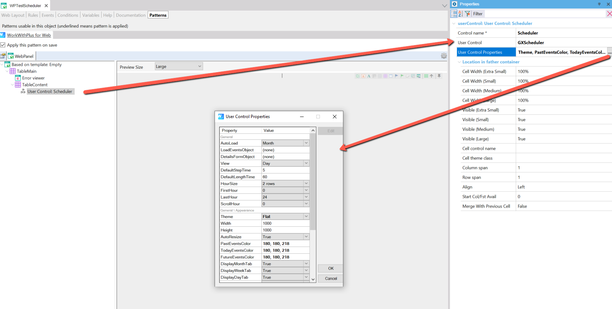The height and width of the screenshot is (309, 612).
Task: Click the green grid icon in preview toolbar
Action: point(426,76)
